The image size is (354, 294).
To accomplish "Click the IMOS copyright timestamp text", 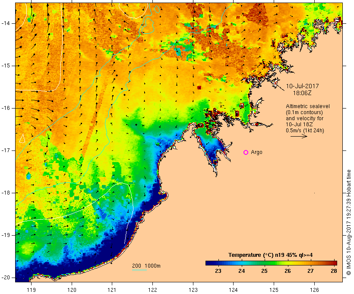I will point(349,223).
